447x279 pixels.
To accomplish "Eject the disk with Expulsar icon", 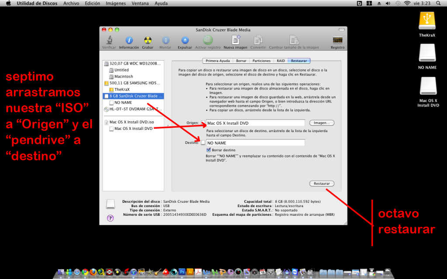I will pyautogui.click(x=185, y=40).
